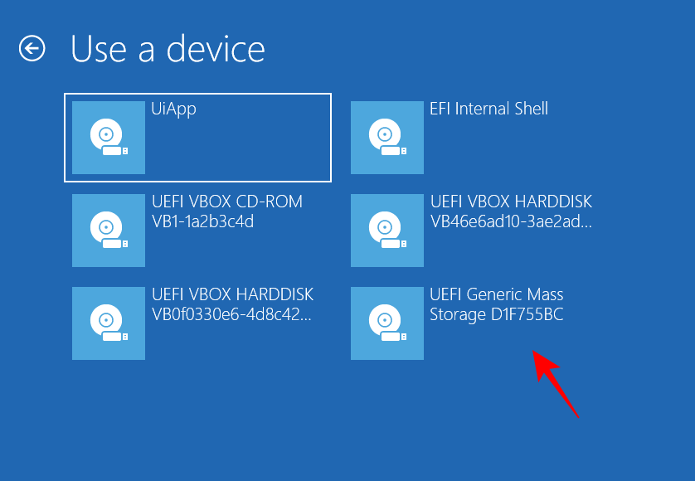Viewport: 695px width, 481px height.
Task: Click the UEFI VBOX CD-ROM drive icon
Action: (x=109, y=231)
